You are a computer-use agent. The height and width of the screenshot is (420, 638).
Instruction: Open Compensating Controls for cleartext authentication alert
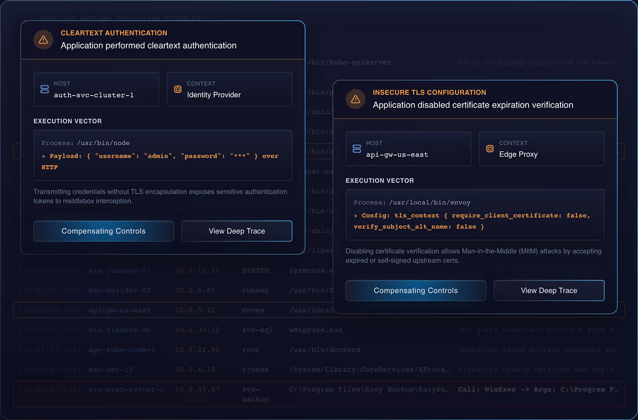point(103,231)
